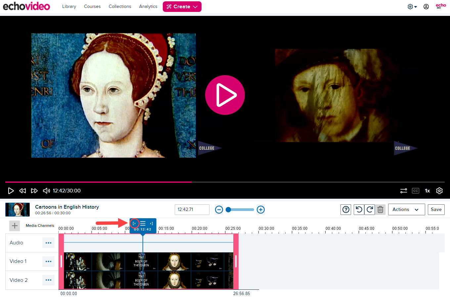Open the settings gear dropdown in header
This screenshot has width=450, height=305.
click(412, 7)
